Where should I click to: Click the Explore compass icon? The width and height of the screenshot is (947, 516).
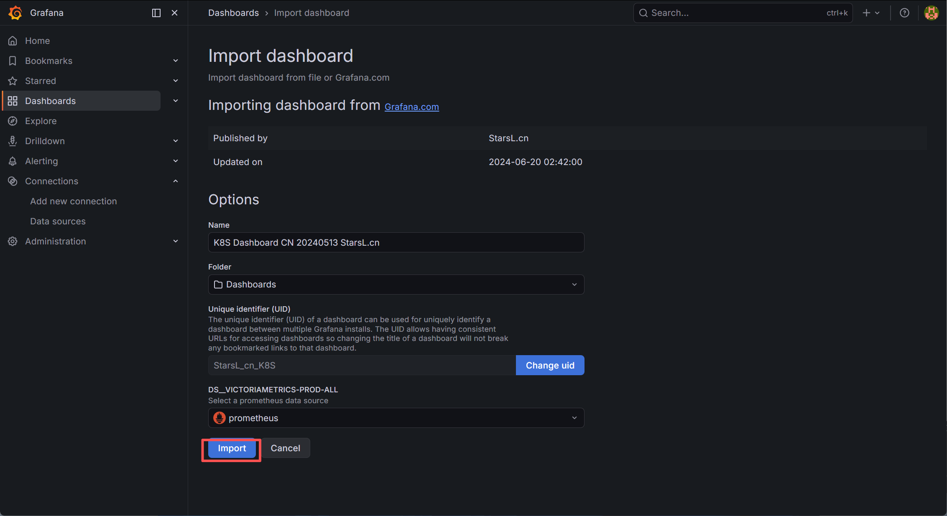coord(13,121)
